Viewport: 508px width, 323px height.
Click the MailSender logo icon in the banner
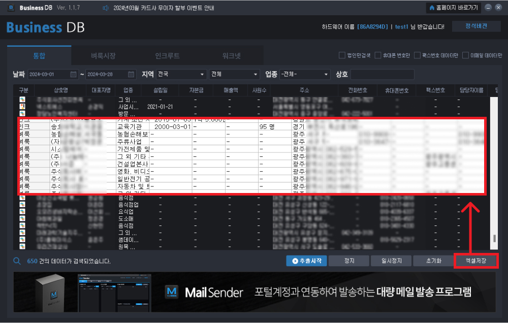pyautogui.click(x=172, y=292)
